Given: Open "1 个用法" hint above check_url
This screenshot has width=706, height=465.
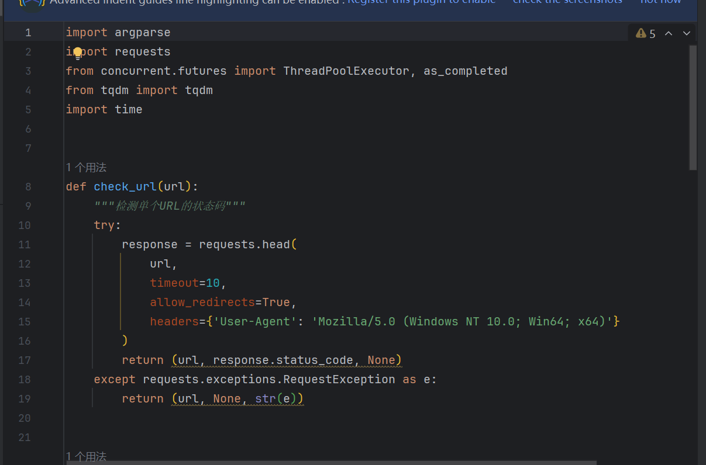Looking at the screenshot, I should [x=86, y=168].
